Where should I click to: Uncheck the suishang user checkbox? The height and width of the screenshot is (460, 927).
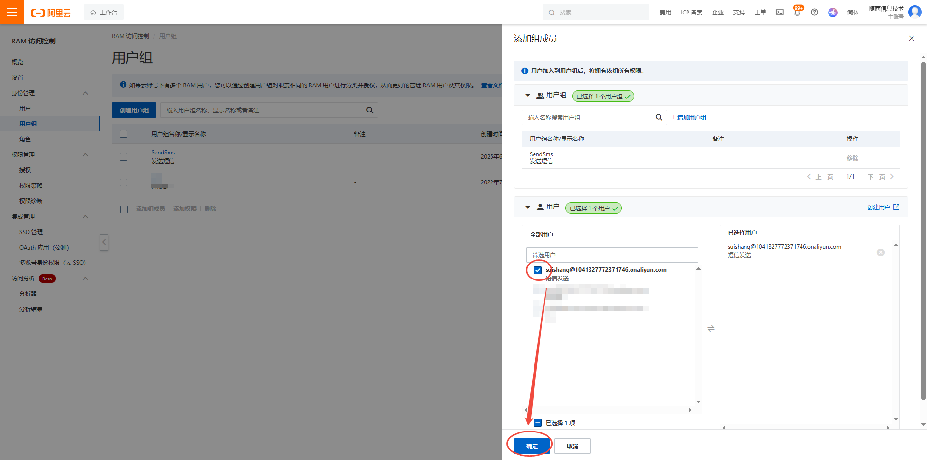coord(538,270)
